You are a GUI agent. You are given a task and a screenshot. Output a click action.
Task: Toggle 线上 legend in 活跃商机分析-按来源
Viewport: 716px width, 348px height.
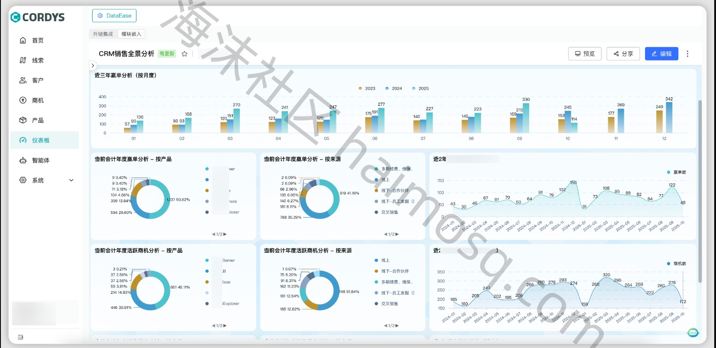382,261
